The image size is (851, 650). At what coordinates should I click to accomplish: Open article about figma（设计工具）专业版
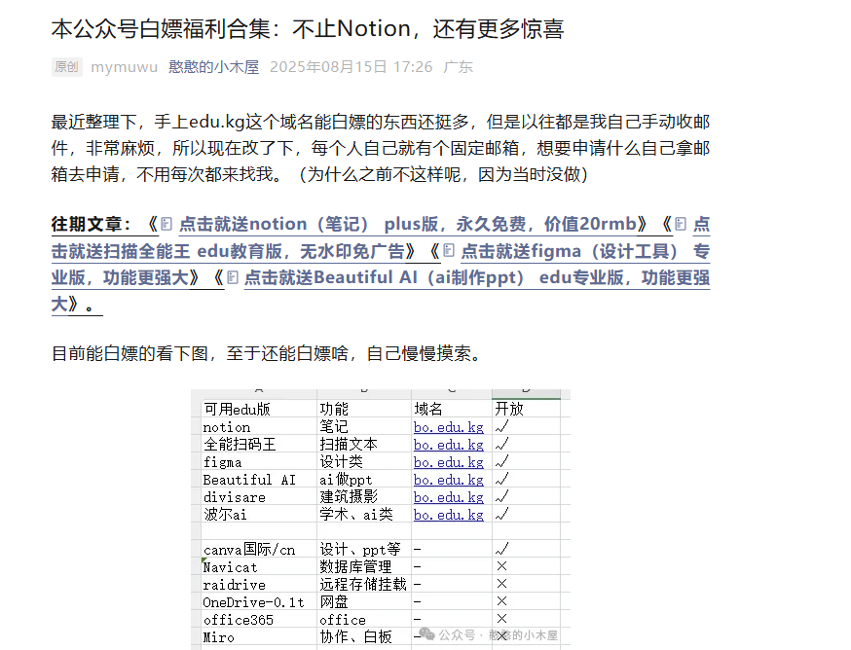585,251
